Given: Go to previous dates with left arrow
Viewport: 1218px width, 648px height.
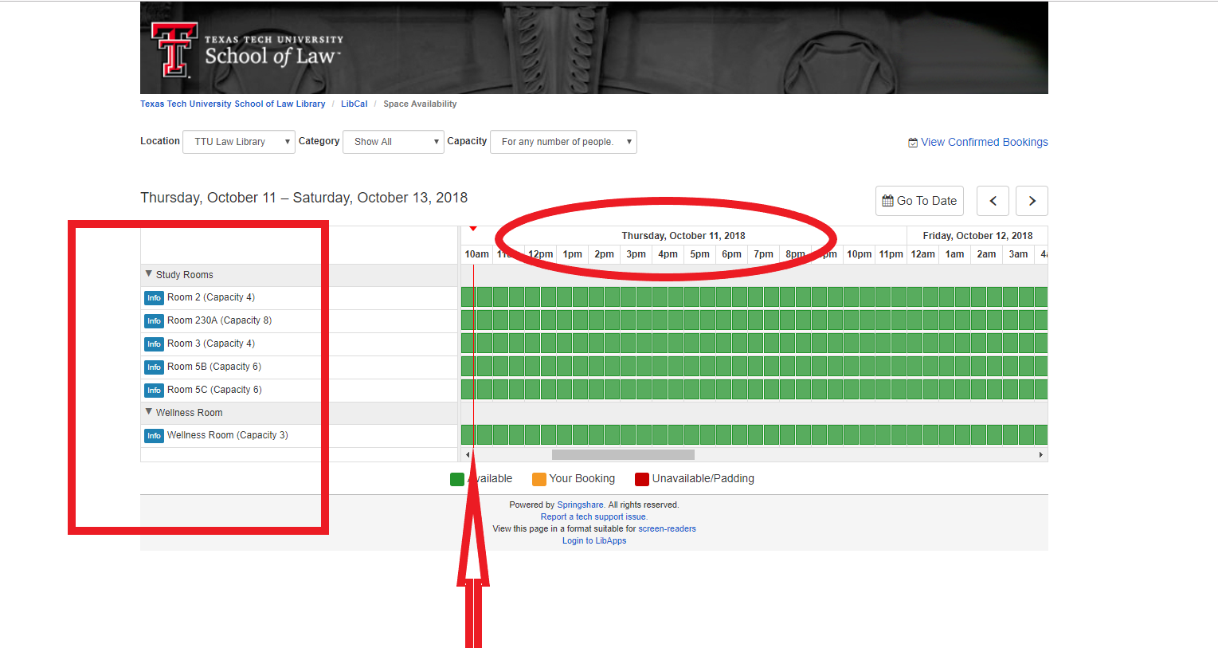Looking at the screenshot, I should (993, 201).
